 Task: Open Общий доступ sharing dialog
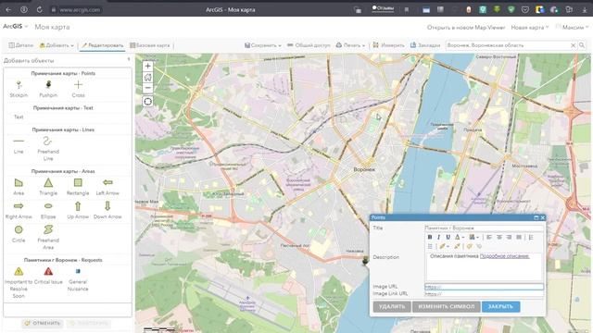[309, 45]
